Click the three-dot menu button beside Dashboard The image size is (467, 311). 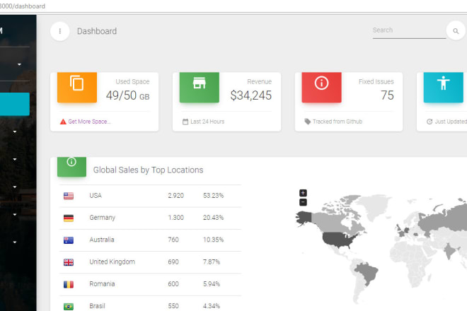click(x=60, y=31)
